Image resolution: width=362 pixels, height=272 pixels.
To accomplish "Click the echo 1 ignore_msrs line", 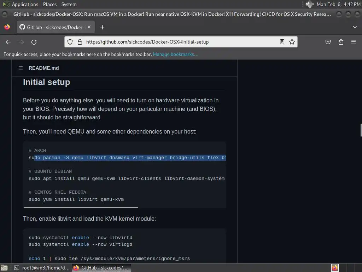I will [109, 259].
